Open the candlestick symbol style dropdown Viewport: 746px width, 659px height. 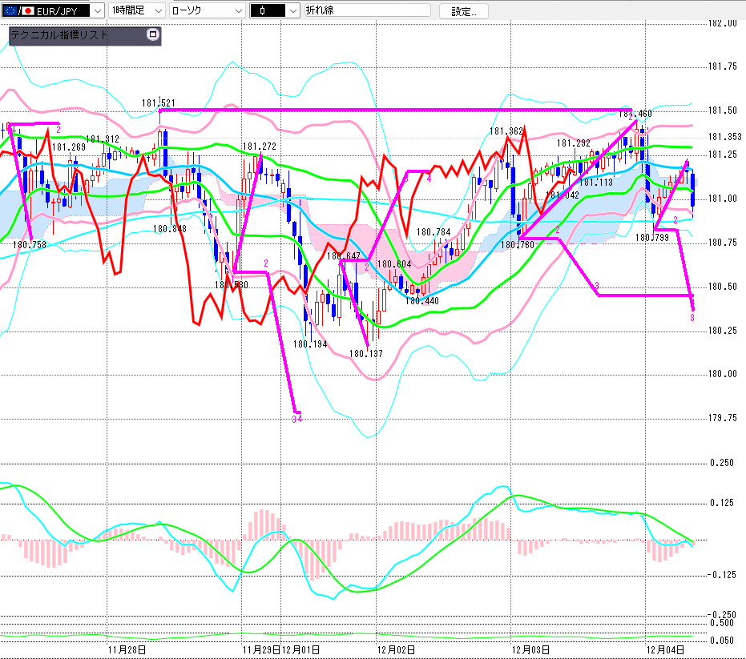click(292, 10)
